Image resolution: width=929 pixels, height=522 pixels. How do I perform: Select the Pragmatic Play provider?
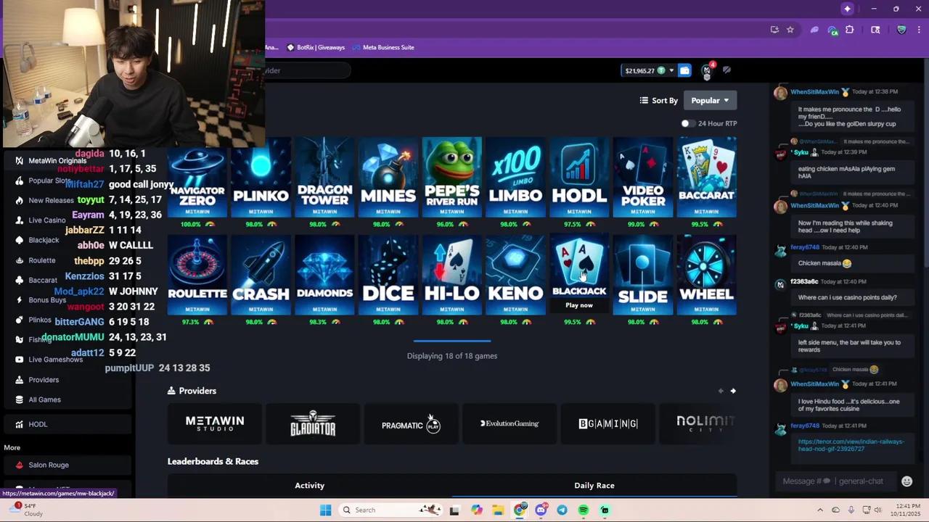tap(412, 423)
